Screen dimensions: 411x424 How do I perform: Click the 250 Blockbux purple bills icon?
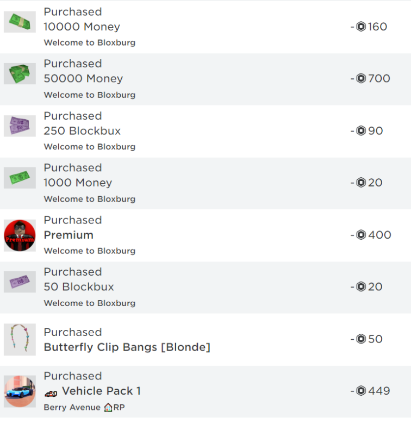20,126
